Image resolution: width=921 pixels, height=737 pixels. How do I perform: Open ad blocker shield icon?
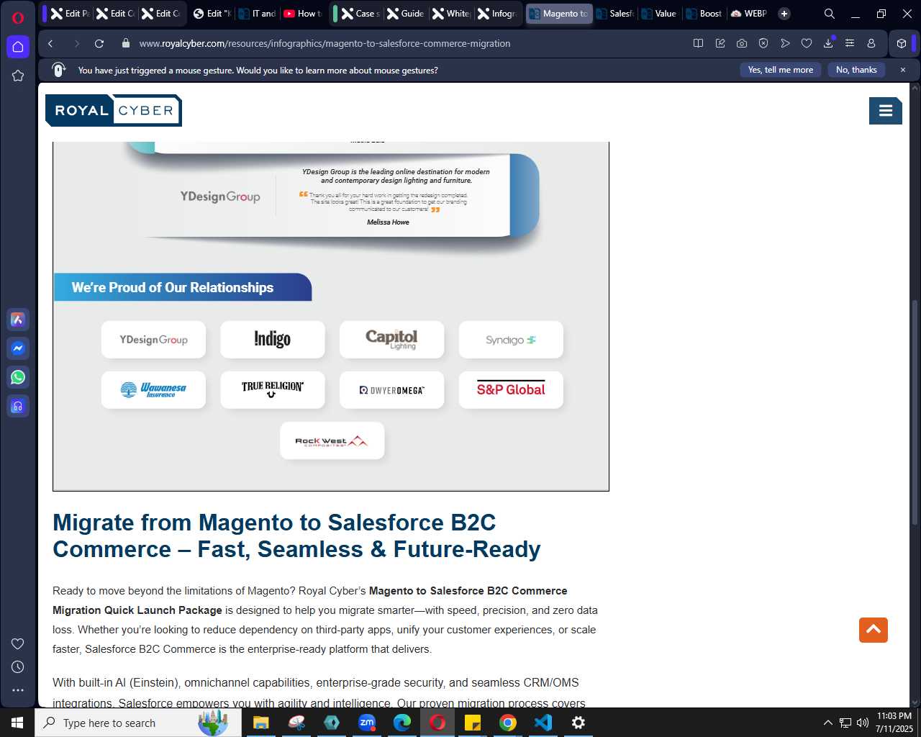tap(763, 43)
